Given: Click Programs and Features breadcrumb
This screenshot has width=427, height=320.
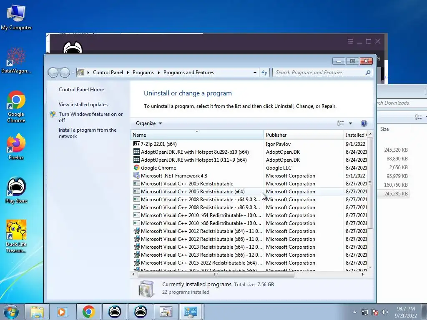Looking at the screenshot, I should pos(188,72).
